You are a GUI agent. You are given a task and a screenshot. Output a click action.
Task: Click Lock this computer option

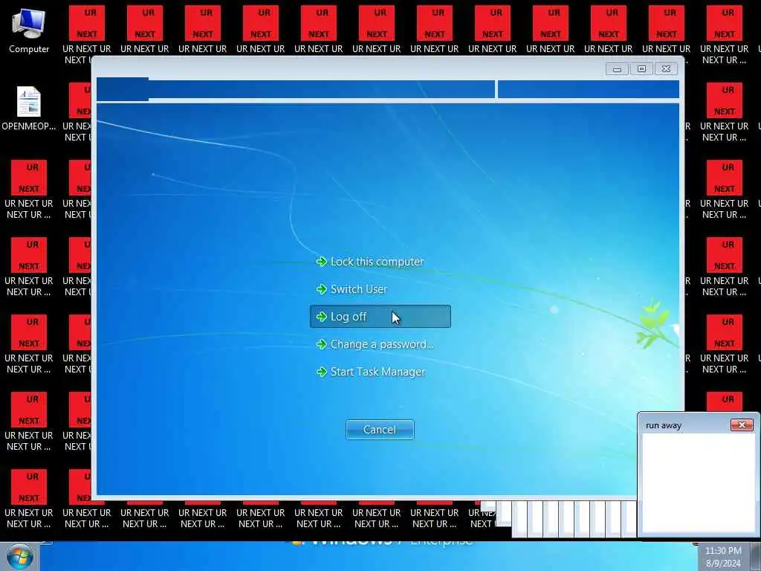pyautogui.click(x=370, y=262)
